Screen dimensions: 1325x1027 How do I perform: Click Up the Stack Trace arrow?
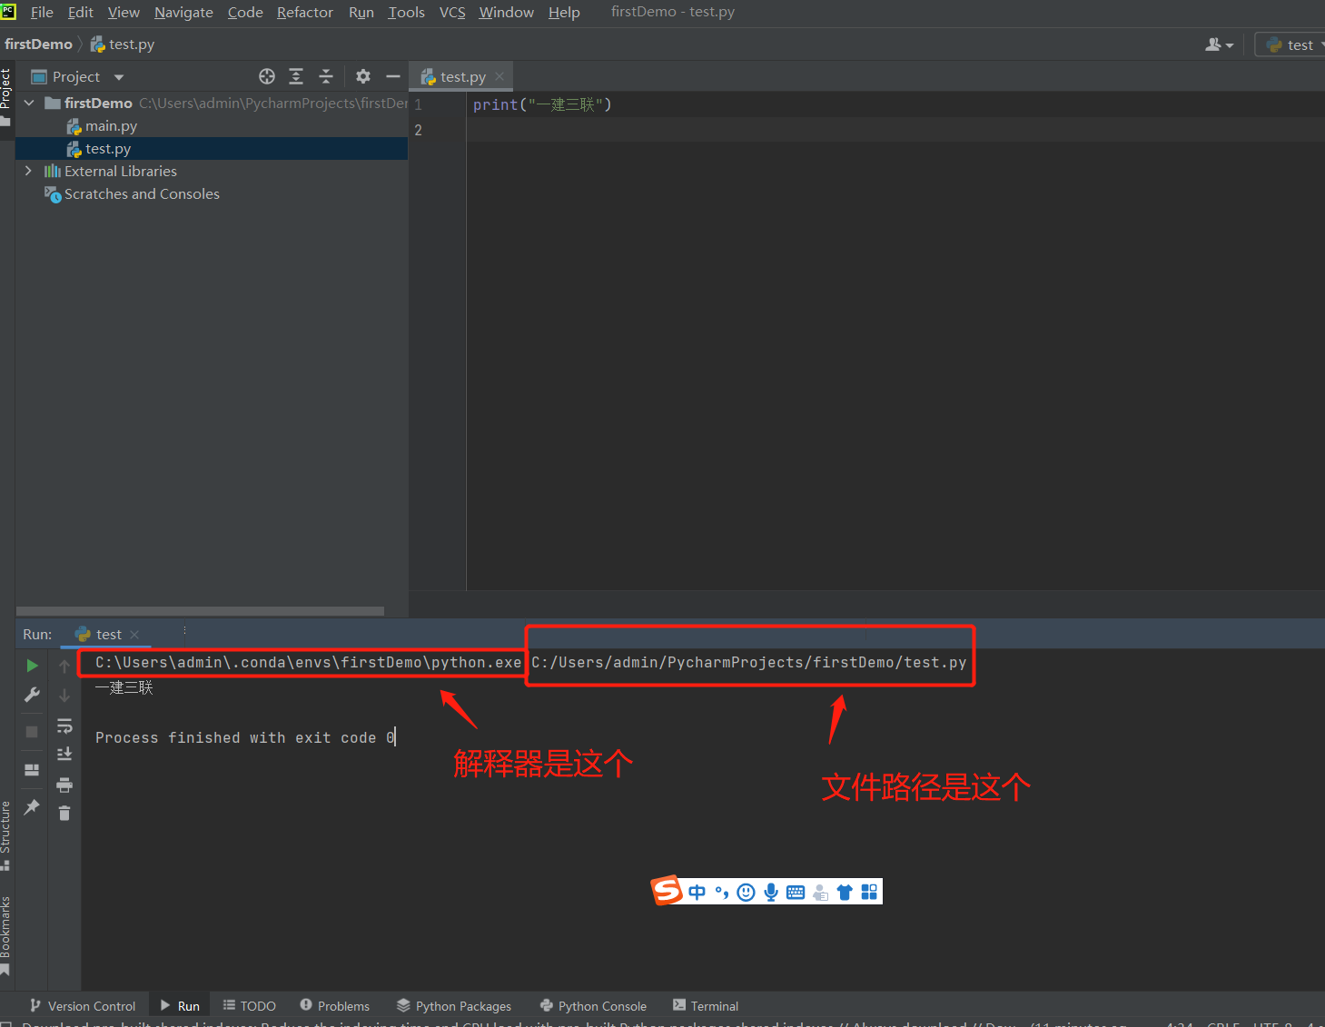[x=64, y=667]
